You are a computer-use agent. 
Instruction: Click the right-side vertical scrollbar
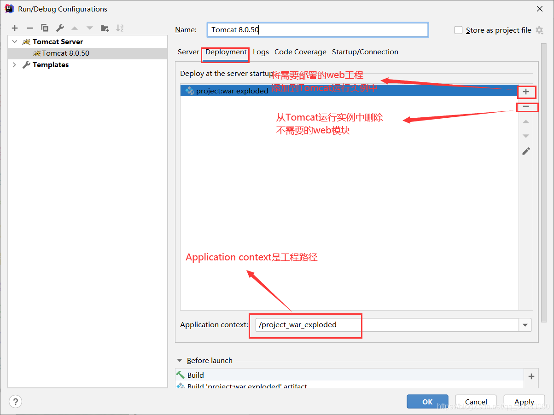pos(543,182)
